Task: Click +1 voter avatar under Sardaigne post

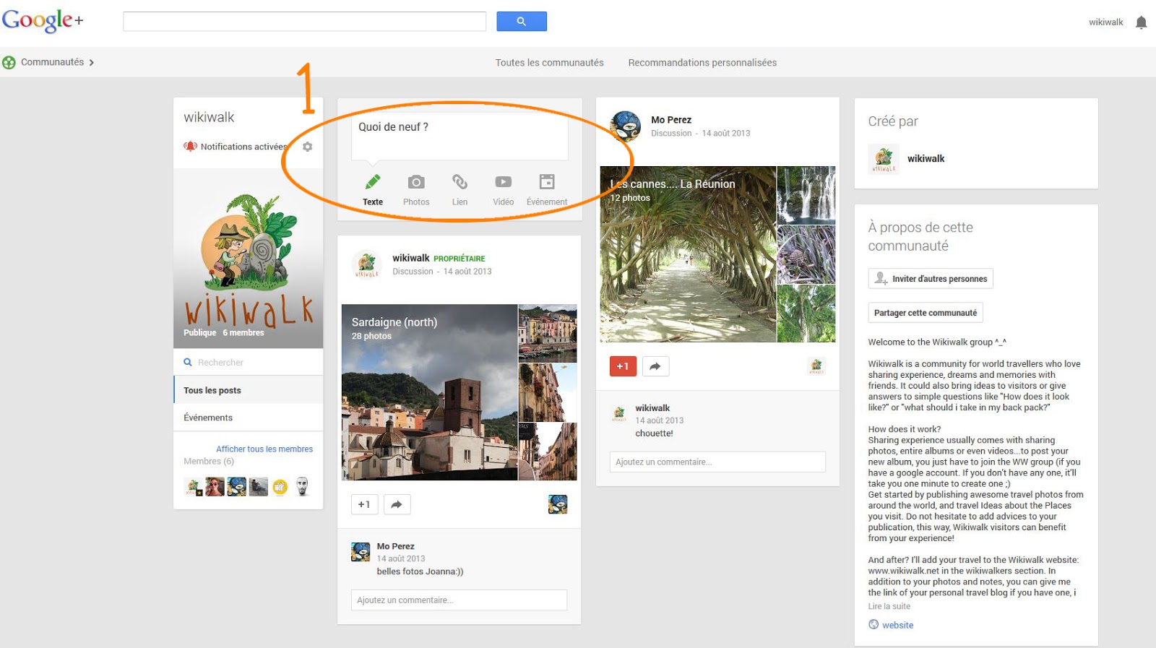Action: (558, 504)
